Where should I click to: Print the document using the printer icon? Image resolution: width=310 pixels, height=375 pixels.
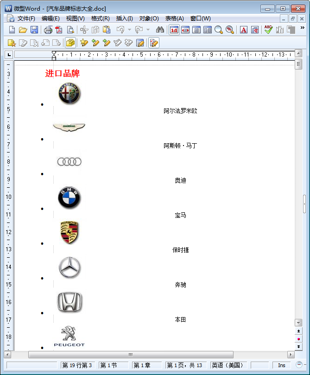(x=48, y=30)
